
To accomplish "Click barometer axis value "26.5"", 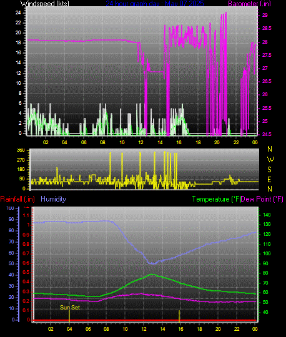I will 267,82.
